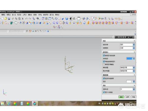Click the Save floppy disk icon
The height and width of the screenshot is (111, 148).
point(9,19)
